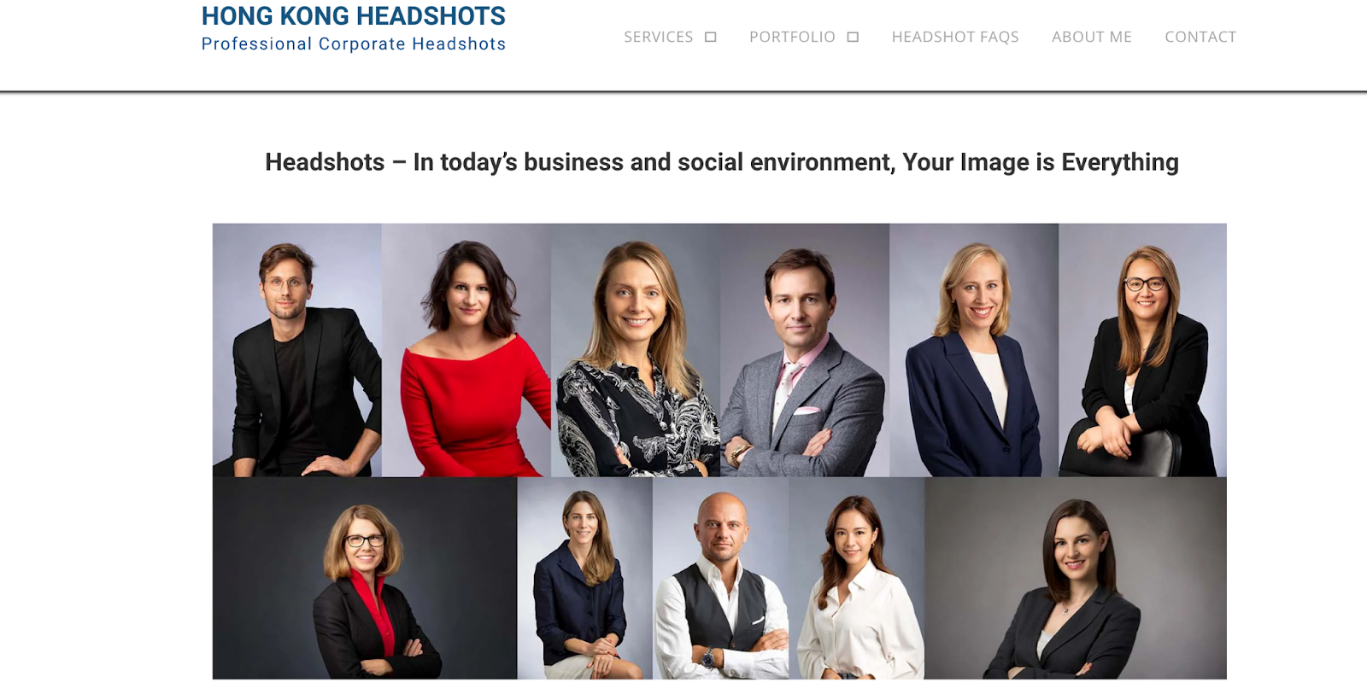Expand the Services submenu square icon

click(710, 37)
